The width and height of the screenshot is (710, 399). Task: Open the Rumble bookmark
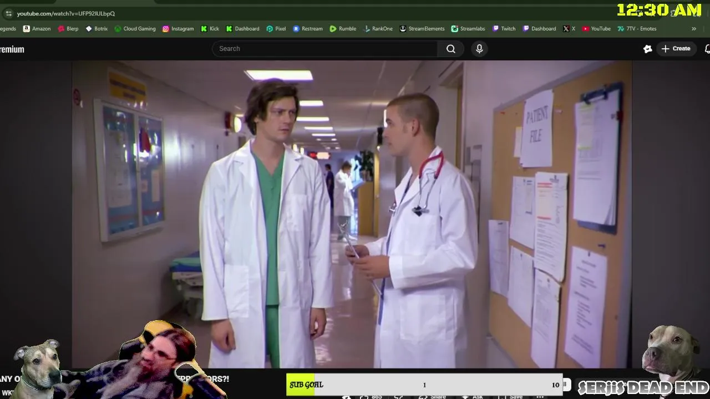click(343, 29)
